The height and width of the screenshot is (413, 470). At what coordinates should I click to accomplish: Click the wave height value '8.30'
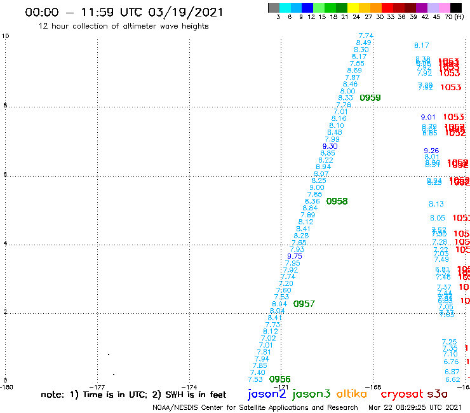point(361,50)
